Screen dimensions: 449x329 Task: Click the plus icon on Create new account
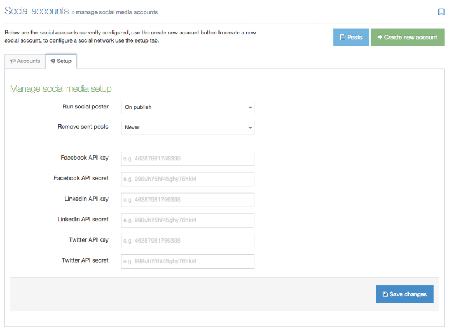coord(380,37)
